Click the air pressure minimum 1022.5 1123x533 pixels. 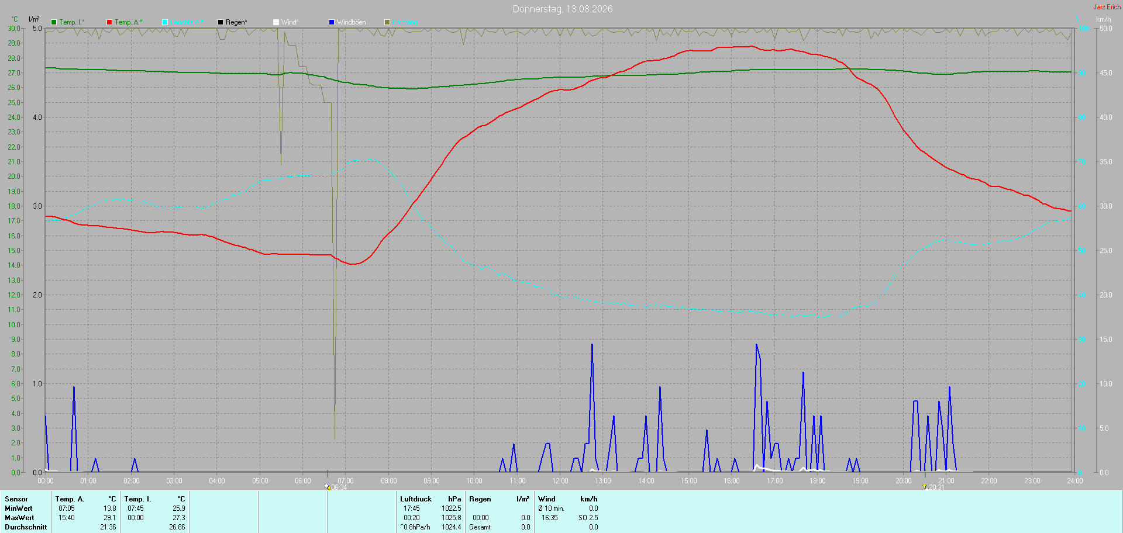coord(452,508)
